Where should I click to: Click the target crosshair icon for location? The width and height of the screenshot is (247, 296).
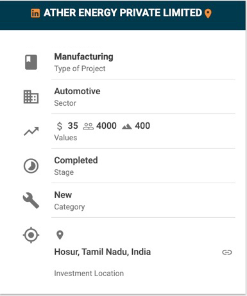tap(31, 235)
